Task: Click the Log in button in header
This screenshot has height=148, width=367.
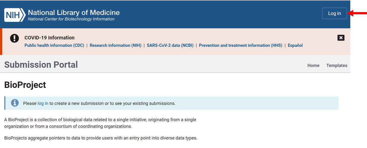Action: click(x=334, y=13)
